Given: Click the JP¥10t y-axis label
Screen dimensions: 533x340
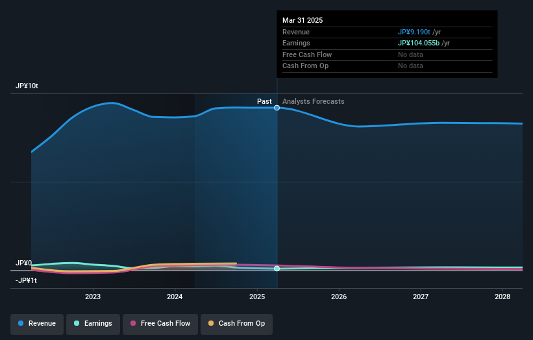Looking at the screenshot, I should [x=27, y=86].
